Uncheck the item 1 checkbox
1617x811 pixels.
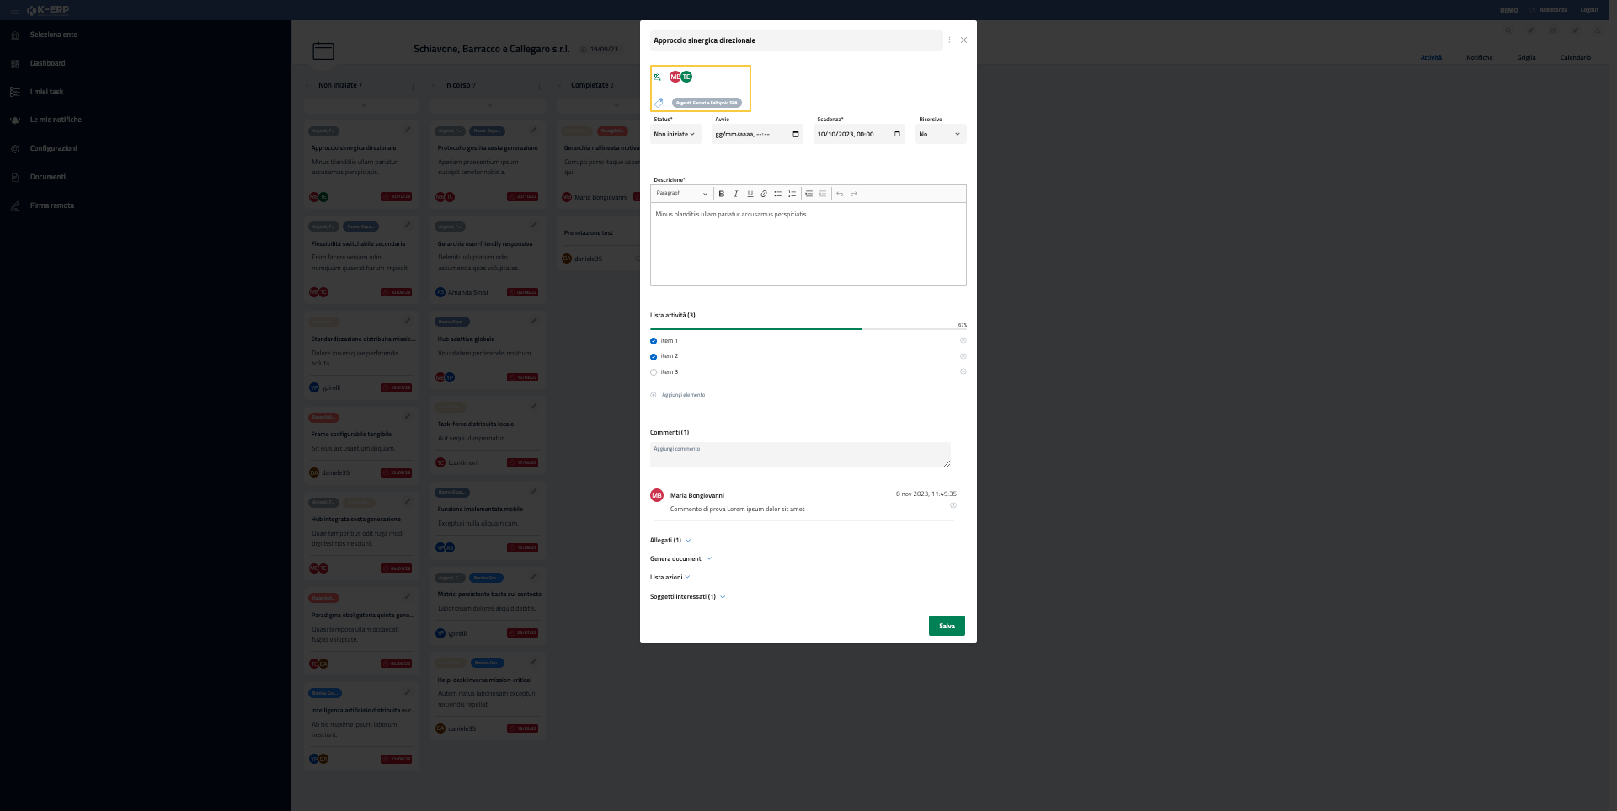coord(654,341)
